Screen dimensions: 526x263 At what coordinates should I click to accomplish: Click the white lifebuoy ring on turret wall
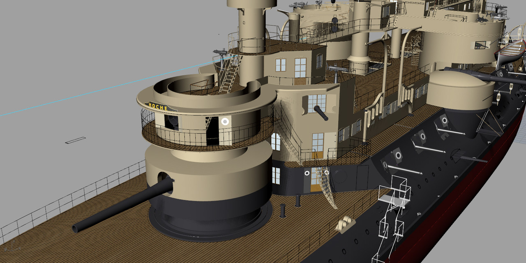225,121
